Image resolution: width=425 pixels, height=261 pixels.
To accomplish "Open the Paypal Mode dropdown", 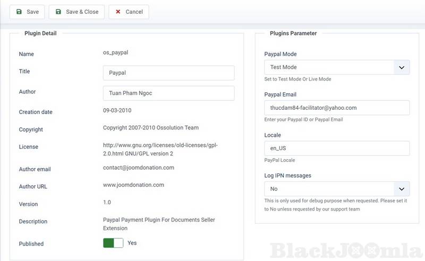I will 337,67.
